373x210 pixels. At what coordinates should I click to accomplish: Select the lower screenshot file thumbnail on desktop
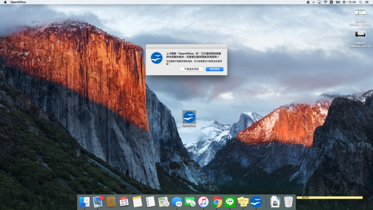click(360, 34)
